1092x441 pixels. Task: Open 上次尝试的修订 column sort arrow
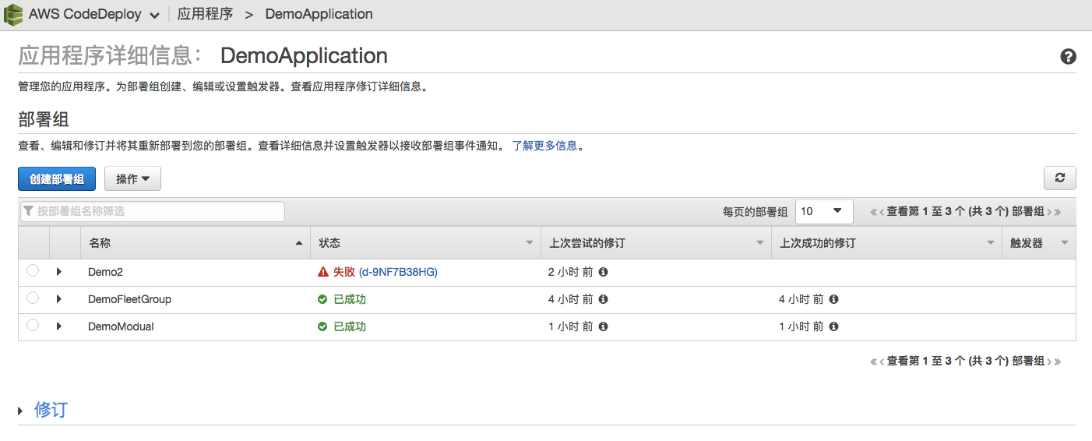[x=760, y=243]
